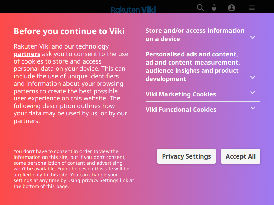This screenshot has height=205, width=274.
Task: Click the small consent notice text at bottom
Action: click(74, 169)
